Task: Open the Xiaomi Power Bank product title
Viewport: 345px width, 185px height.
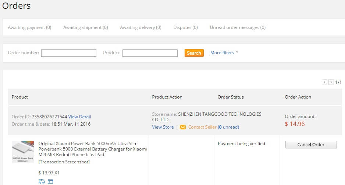Action: pos(92,149)
